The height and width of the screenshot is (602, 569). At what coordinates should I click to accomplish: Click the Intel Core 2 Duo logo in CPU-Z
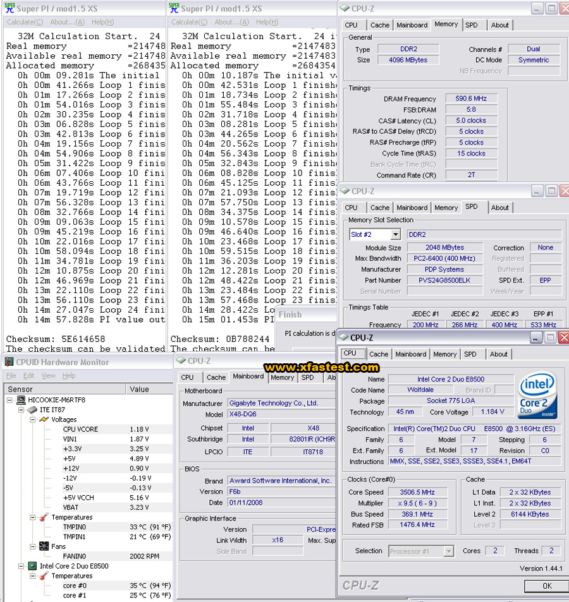coord(537,395)
